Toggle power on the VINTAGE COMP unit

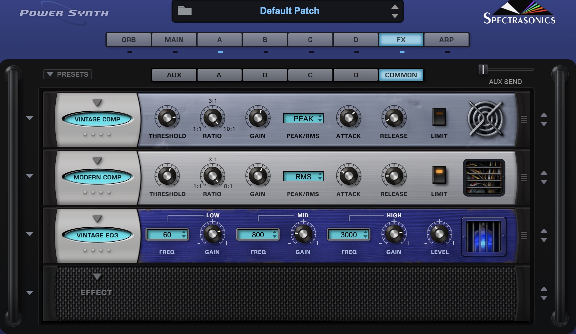pos(97,119)
